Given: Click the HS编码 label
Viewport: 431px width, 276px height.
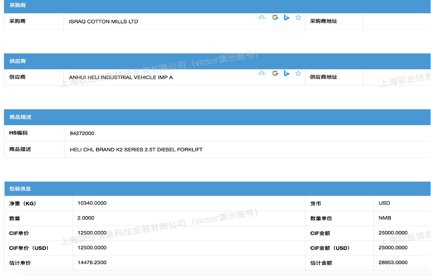Looking at the screenshot, I should [x=18, y=133].
